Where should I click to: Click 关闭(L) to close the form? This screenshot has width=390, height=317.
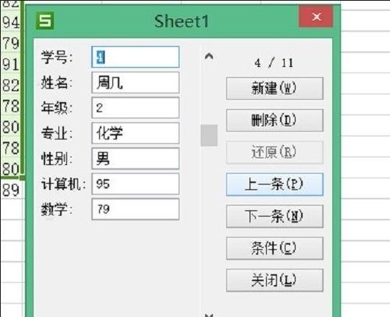point(275,280)
